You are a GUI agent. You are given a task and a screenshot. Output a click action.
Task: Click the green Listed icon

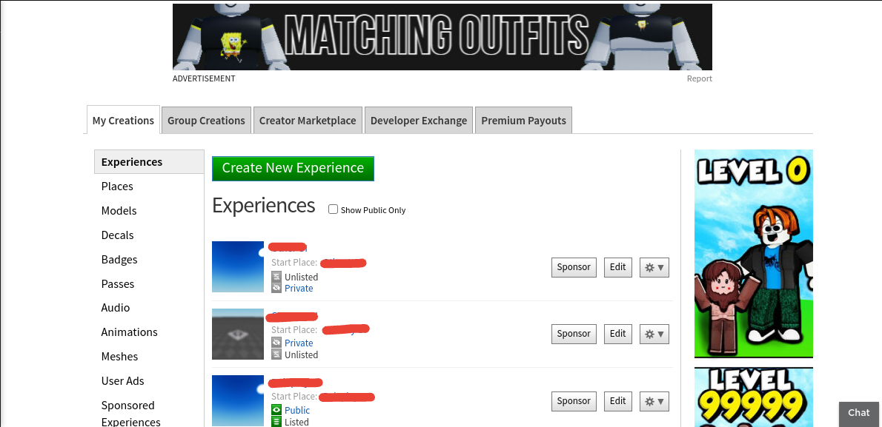click(276, 421)
